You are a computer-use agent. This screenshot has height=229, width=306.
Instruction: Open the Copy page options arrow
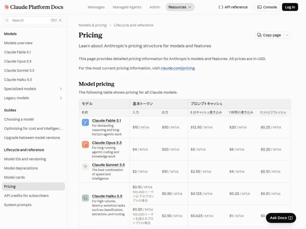287,35
